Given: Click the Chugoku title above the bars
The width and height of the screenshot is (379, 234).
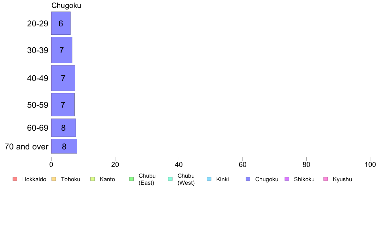Looking at the screenshot, I should [x=66, y=5].
